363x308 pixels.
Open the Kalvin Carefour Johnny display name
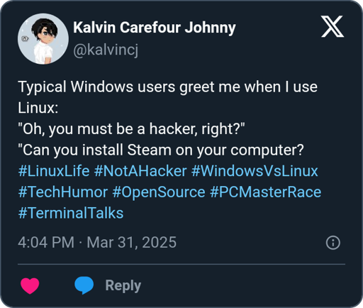point(155,28)
